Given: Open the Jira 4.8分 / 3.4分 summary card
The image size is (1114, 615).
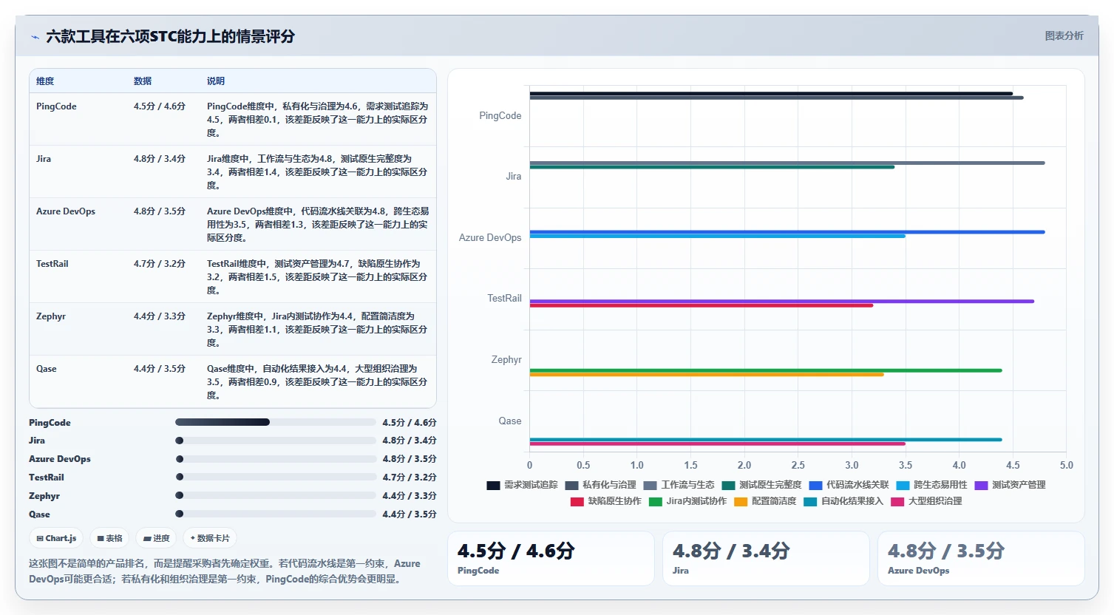Looking at the screenshot, I should (766, 558).
